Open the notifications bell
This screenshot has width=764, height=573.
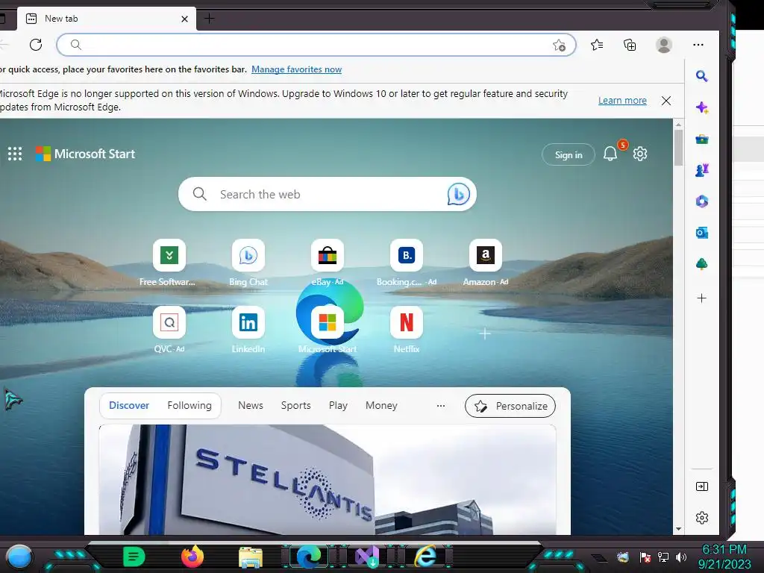(x=610, y=154)
